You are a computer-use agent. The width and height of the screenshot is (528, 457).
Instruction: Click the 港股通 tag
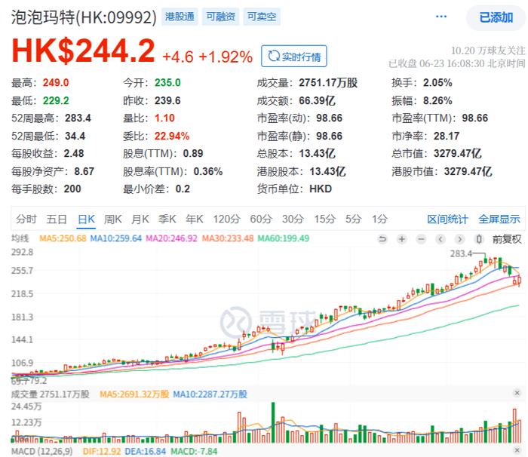(180, 17)
